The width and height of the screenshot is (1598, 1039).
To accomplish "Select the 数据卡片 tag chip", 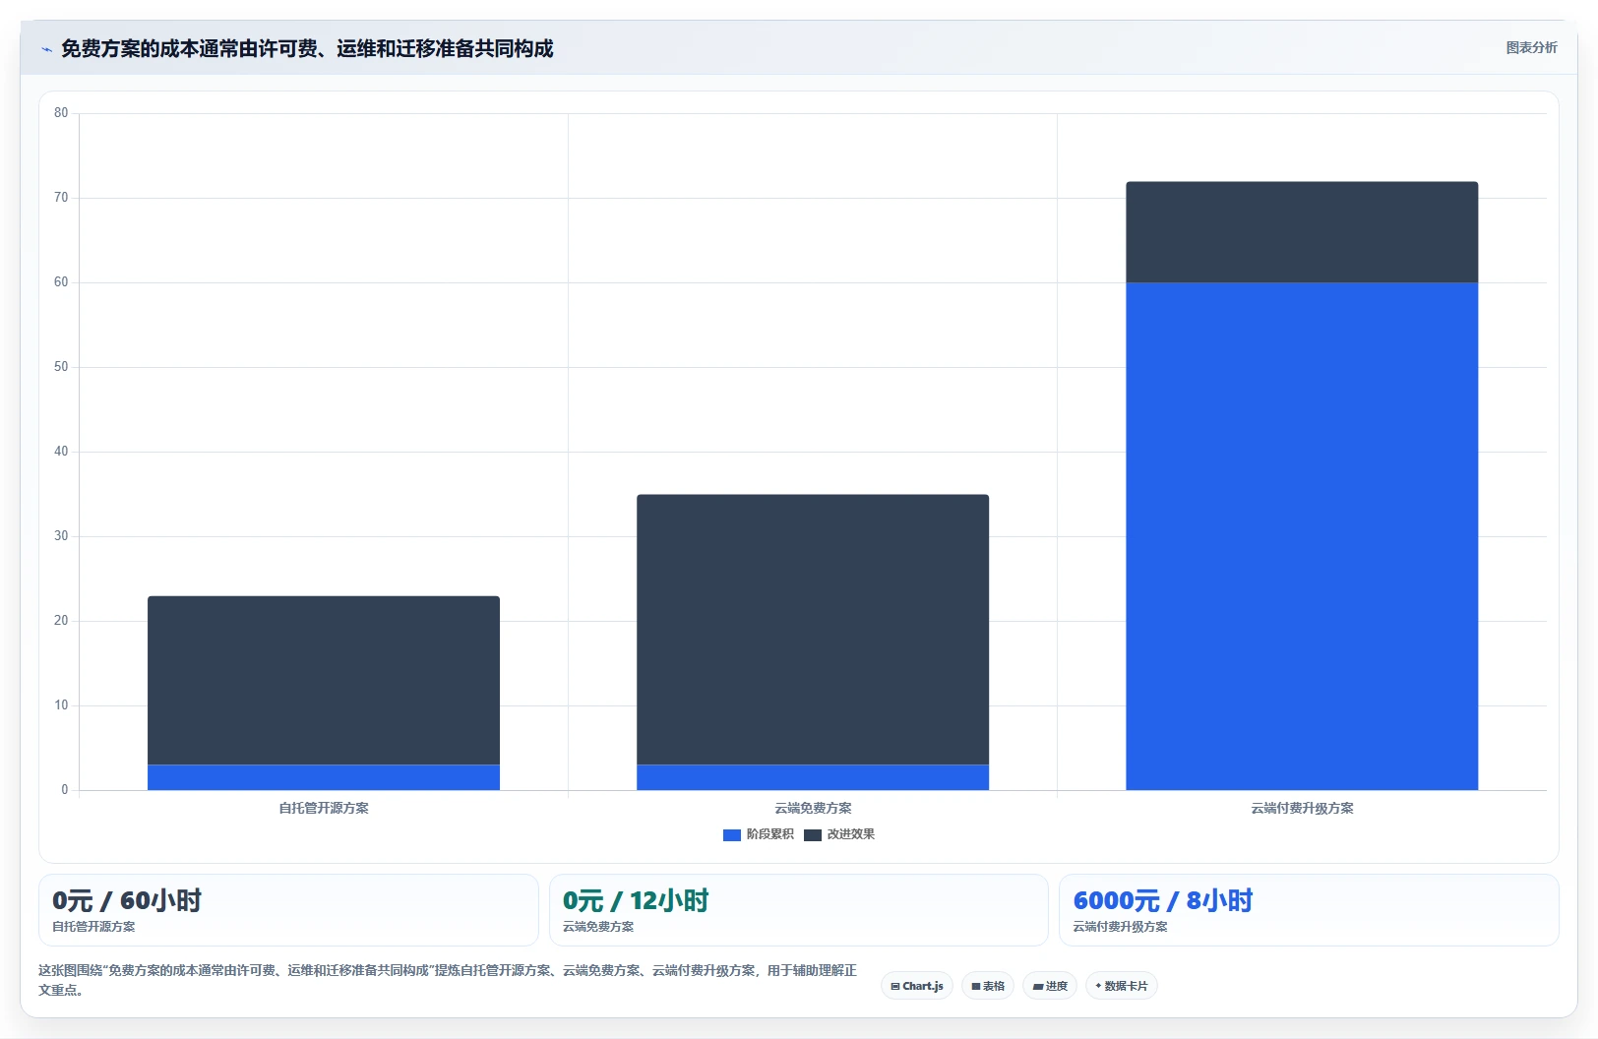I will [1122, 986].
